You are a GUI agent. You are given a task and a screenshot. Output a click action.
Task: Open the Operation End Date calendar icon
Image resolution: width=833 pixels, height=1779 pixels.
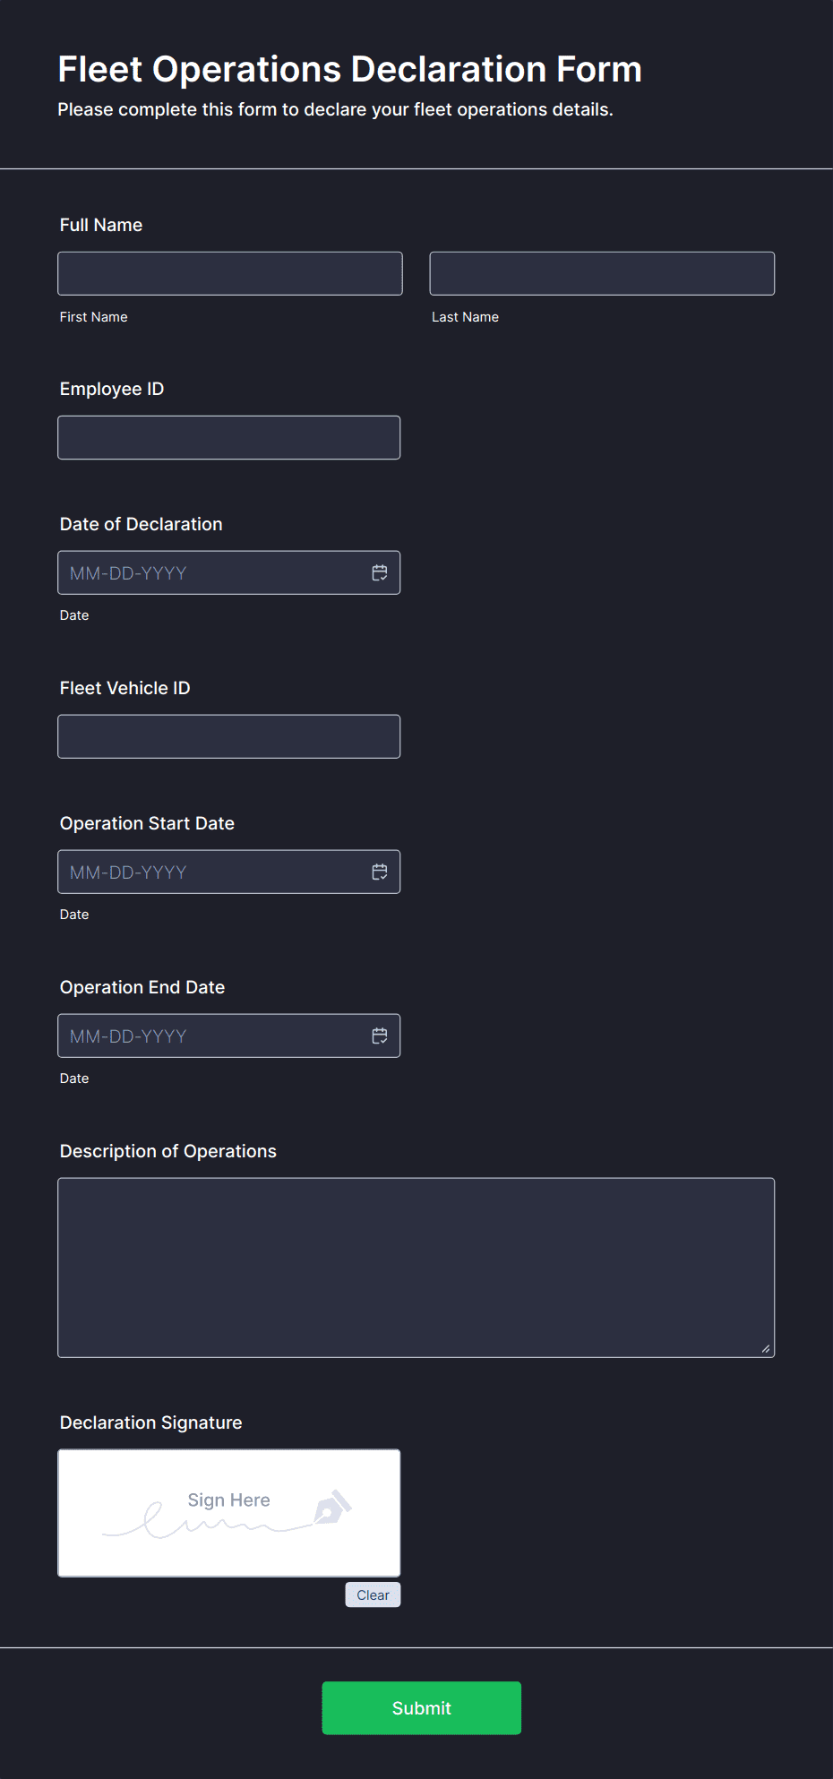(380, 1036)
